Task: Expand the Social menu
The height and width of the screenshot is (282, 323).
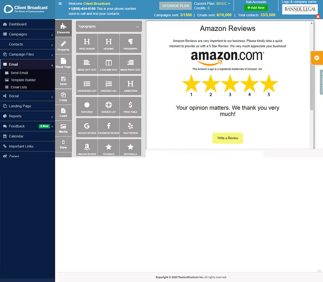Action: point(27,96)
